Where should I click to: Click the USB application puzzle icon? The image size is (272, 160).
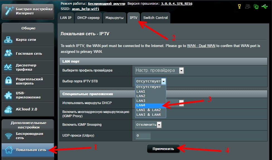pos(8,95)
